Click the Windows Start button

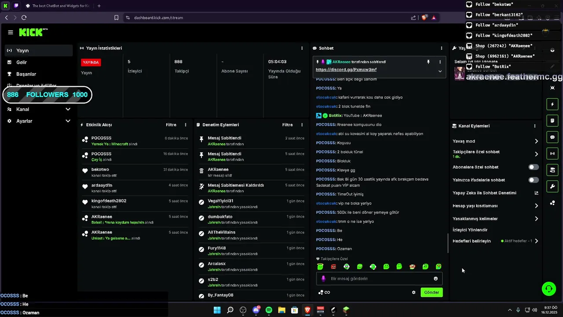point(217,310)
